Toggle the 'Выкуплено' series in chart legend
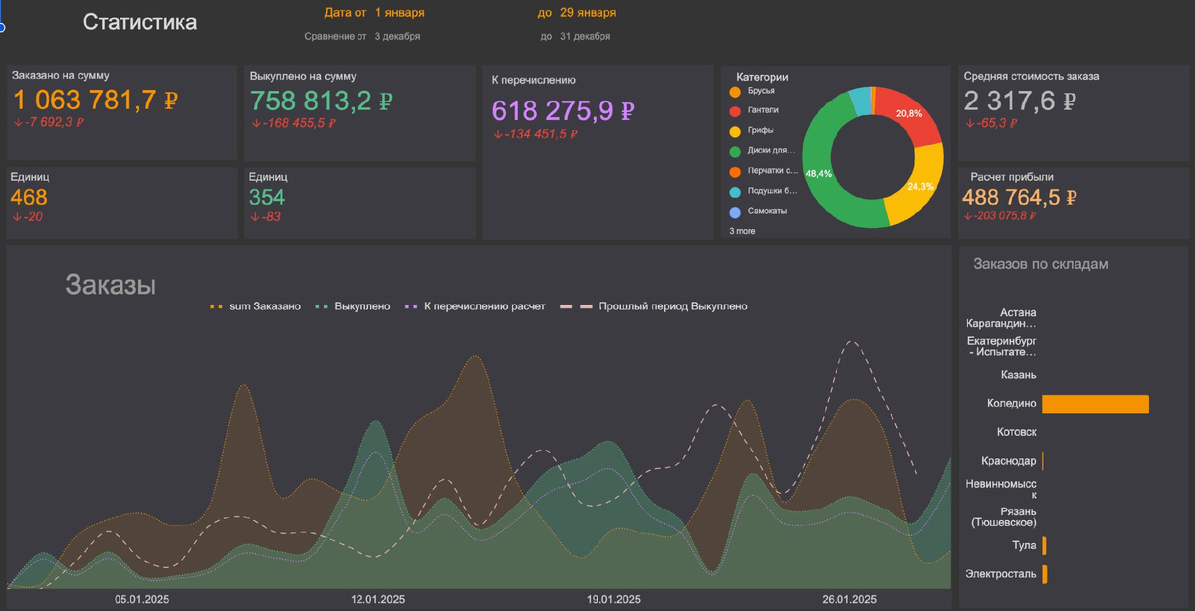The height and width of the screenshot is (611, 1195). (354, 306)
